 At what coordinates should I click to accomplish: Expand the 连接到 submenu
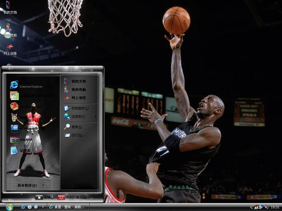pos(81,116)
